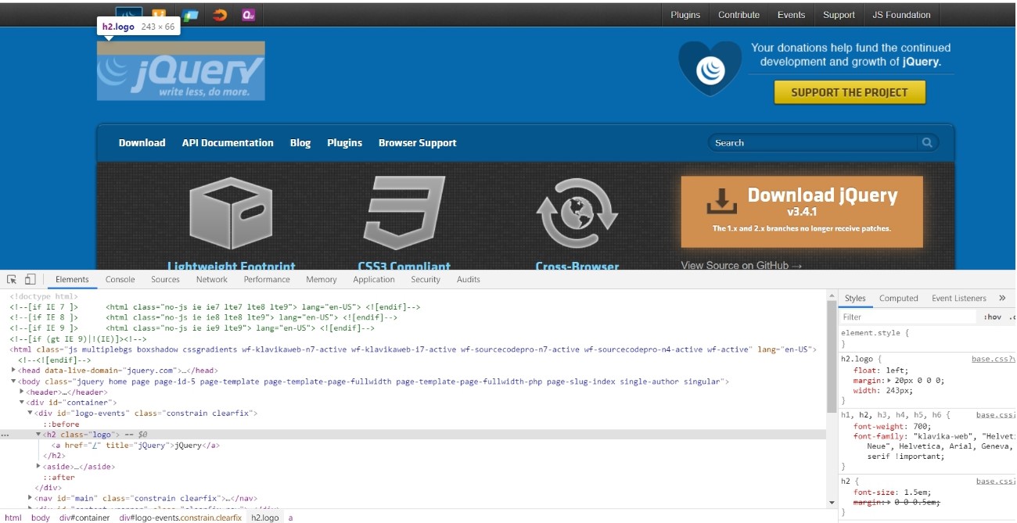Toggle the device toolbar in DevTools

pyautogui.click(x=30, y=278)
